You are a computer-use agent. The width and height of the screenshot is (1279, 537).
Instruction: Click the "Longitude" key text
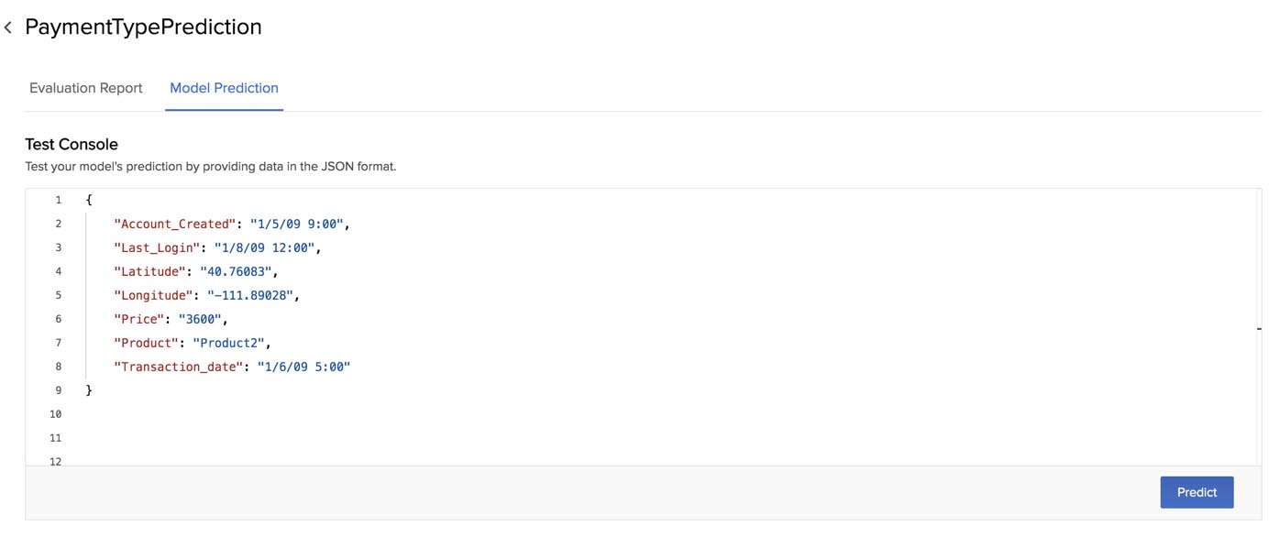tap(153, 295)
